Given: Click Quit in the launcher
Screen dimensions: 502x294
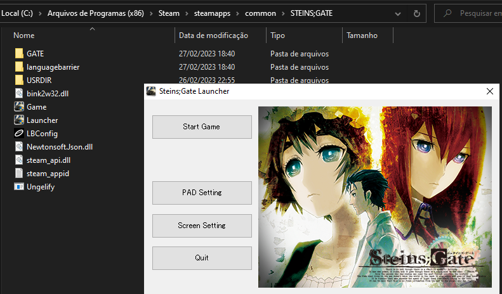Looking at the screenshot, I should click(202, 258).
